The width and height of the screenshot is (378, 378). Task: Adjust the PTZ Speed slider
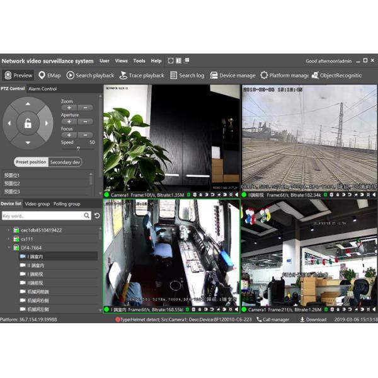[78, 149]
